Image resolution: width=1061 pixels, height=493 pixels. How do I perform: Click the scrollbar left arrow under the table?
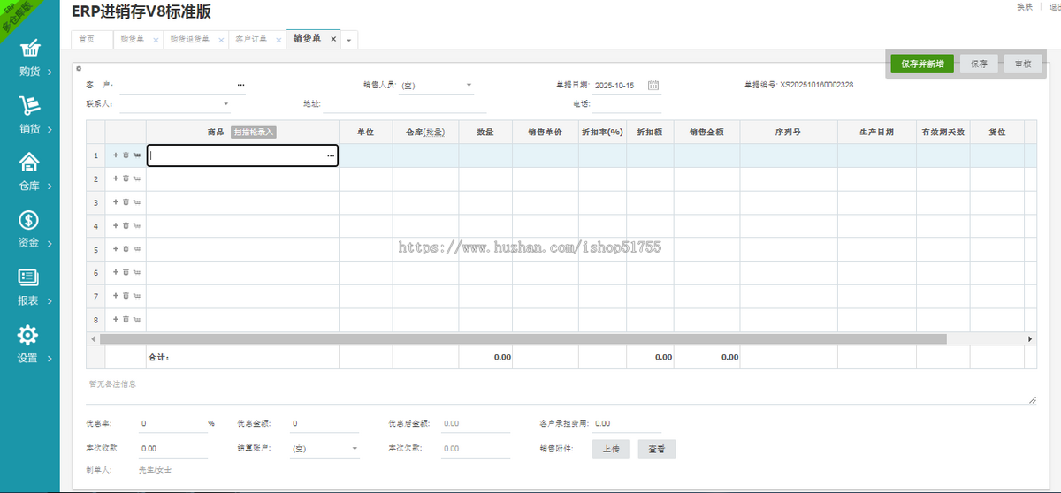92,339
